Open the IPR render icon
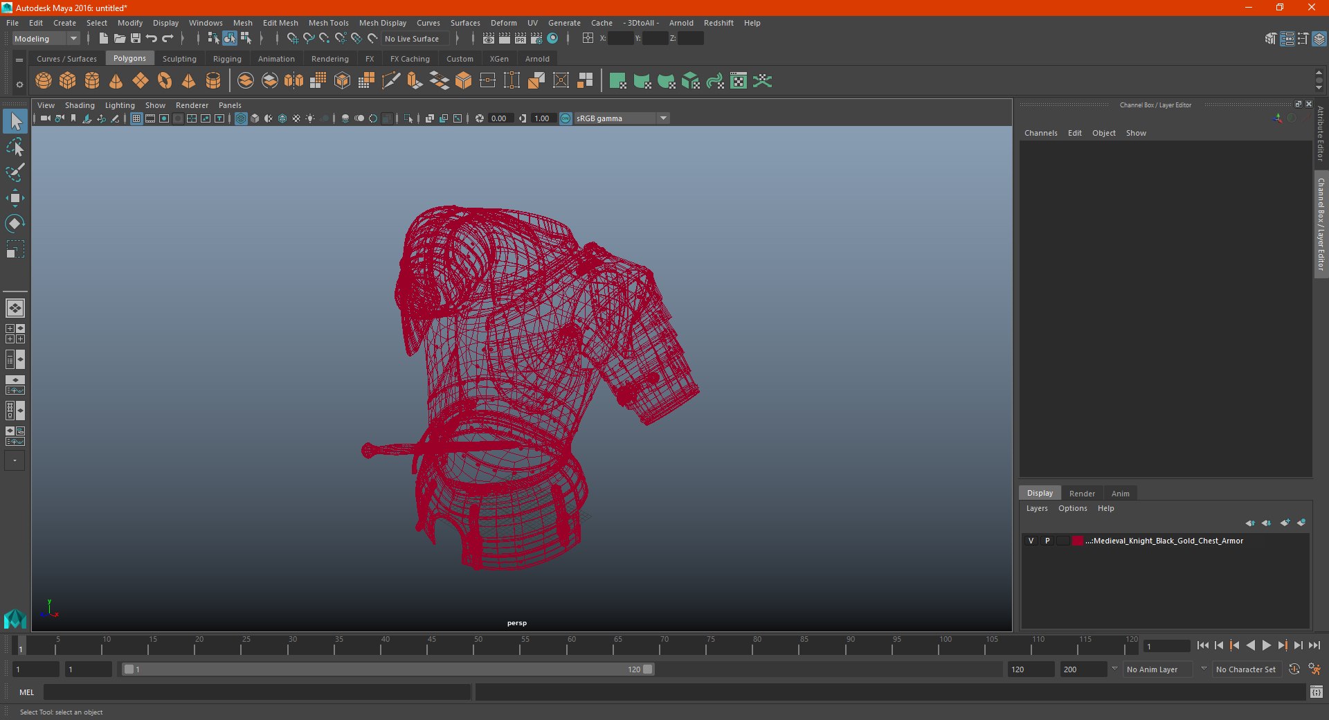This screenshot has height=720, width=1329. (x=521, y=39)
